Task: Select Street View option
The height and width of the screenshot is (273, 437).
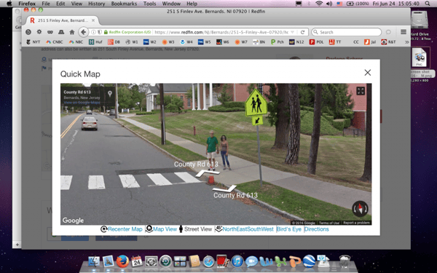Action: coord(195,229)
